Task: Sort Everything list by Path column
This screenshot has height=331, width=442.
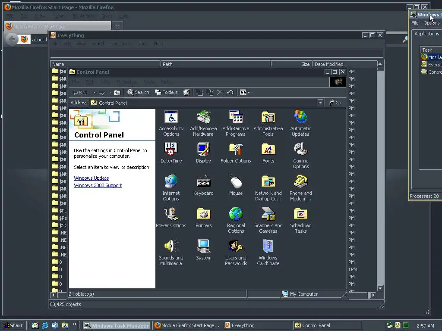Action: point(216,64)
